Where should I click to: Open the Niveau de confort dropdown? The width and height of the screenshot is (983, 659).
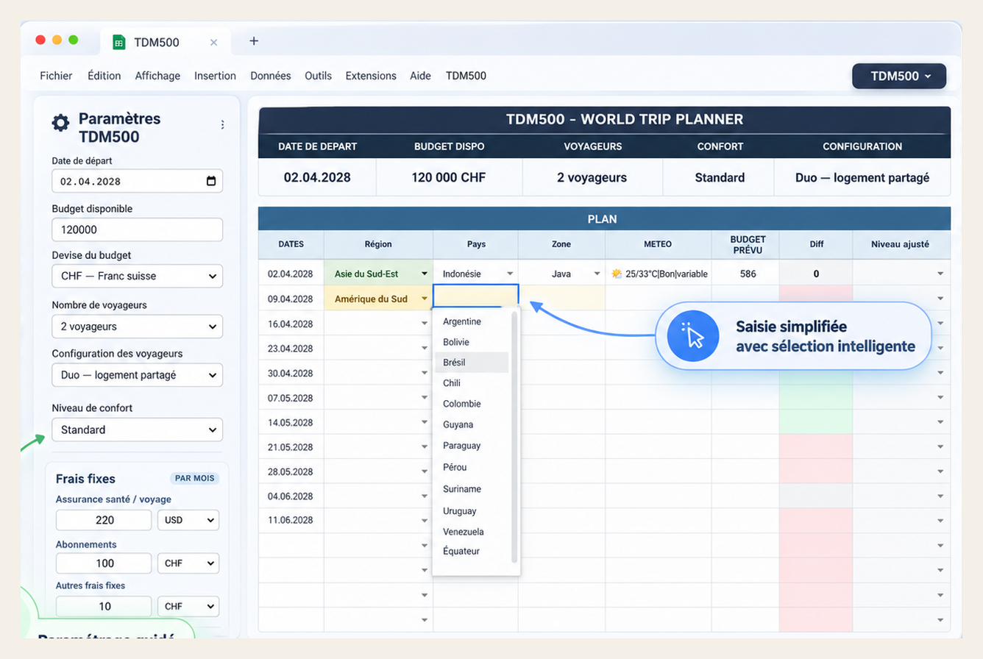[137, 430]
